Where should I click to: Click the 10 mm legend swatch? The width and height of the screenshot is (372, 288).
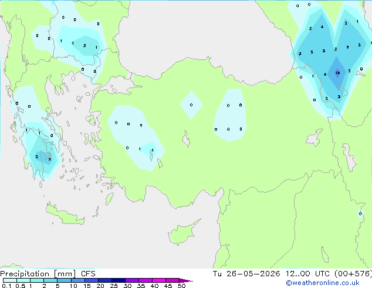tap(78, 280)
